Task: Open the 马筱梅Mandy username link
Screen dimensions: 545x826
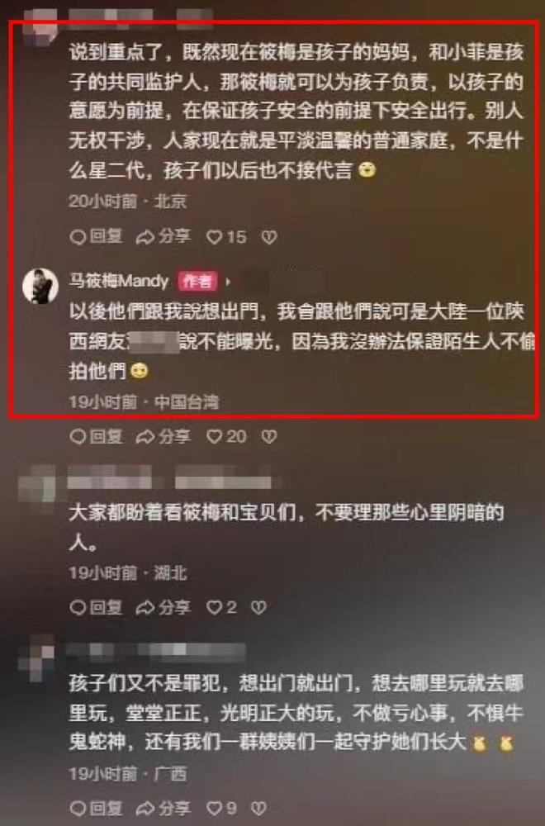Action: (118, 282)
